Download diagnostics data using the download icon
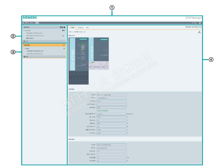Image resolution: width=218 pixels, height=168 pixels. click(199, 32)
